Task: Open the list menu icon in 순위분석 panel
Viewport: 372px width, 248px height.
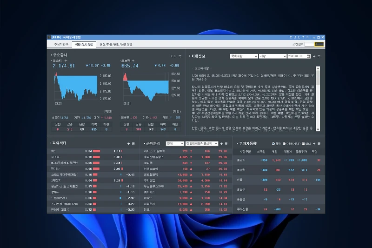Action: [x=225, y=144]
